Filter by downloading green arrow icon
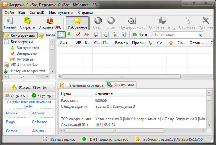Viewport: 216px width, 145px height. [x=69, y=35]
